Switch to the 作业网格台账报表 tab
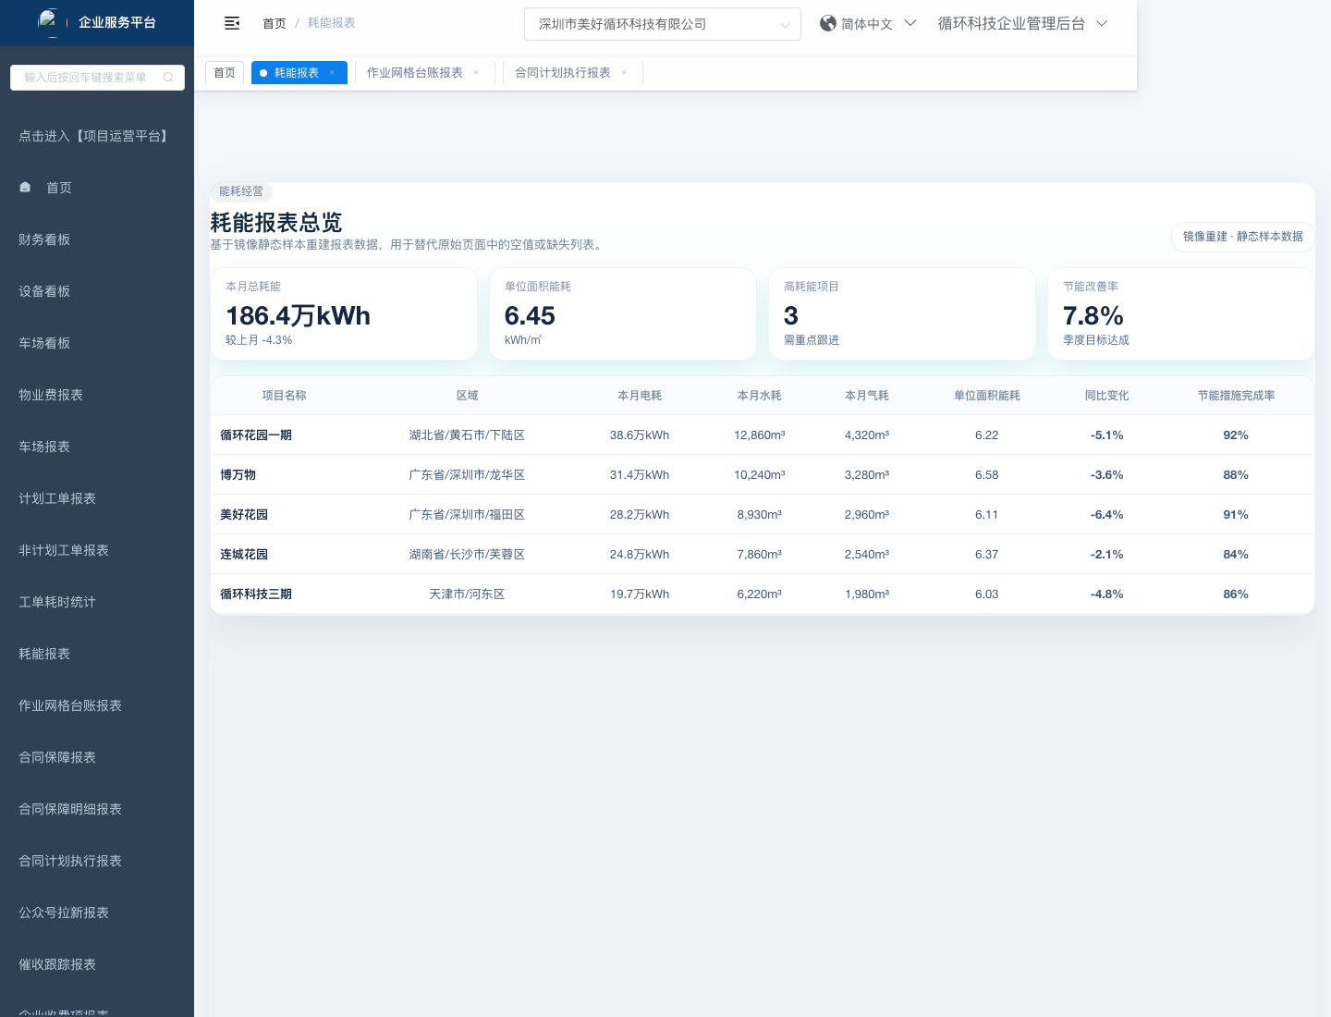 point(414,73)
